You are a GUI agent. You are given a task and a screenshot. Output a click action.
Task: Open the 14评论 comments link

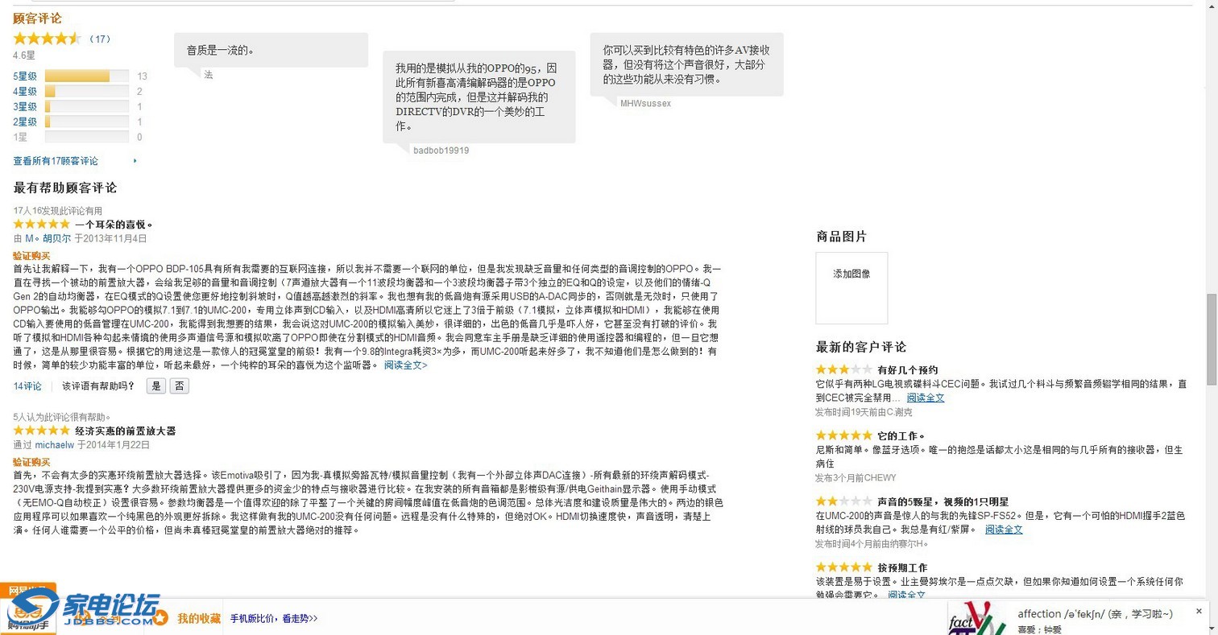[x=27, y=386]
